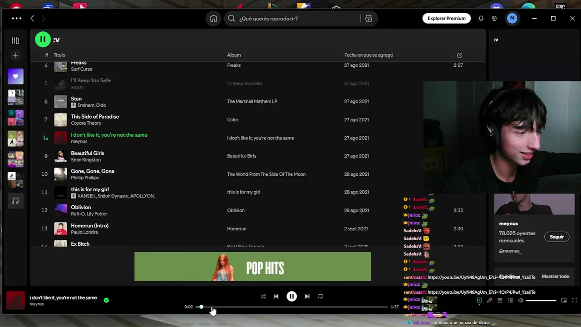Sort by Fecha en que se agregó header
Screen dimensions: 581x327
369,55
